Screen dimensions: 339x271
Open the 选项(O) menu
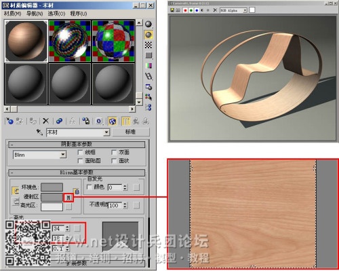click(x=56, y=14)
